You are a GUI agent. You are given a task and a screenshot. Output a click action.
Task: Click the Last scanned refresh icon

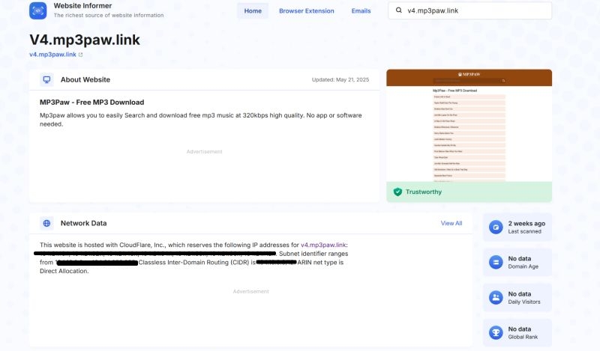pyautogui.click(x=496, y=227)
